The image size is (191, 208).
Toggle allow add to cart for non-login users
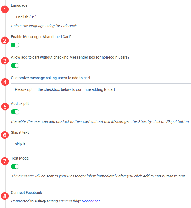(x=15, y=66)
